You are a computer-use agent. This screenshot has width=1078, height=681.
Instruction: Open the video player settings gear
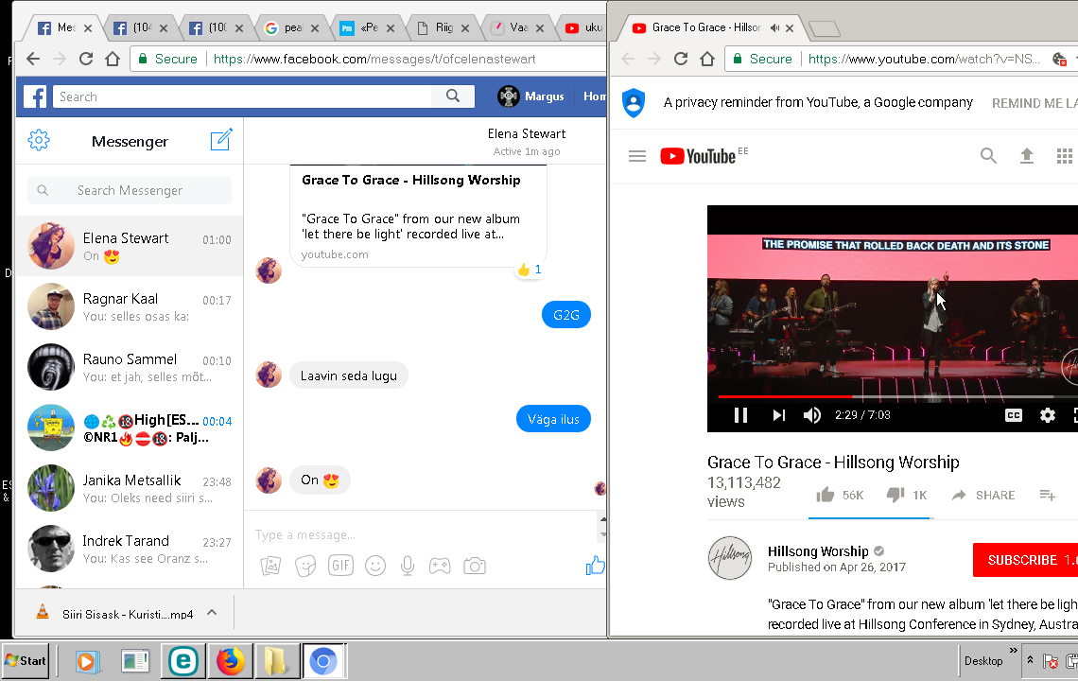tap(1047, 415)
